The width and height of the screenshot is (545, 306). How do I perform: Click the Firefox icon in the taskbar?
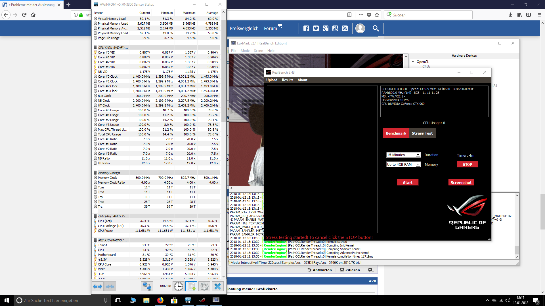(x=160, y=300)
